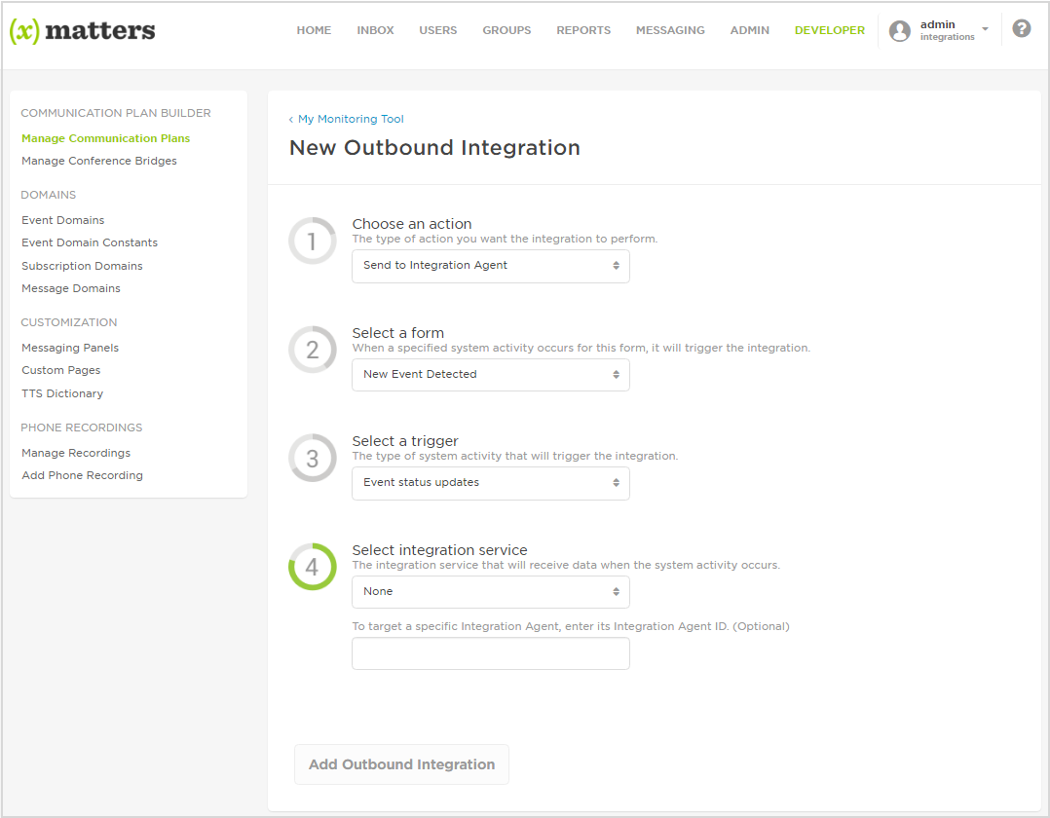Click the admin integrations username text
Viewport: 1050px width, 818px height.
tap(947, 30)
